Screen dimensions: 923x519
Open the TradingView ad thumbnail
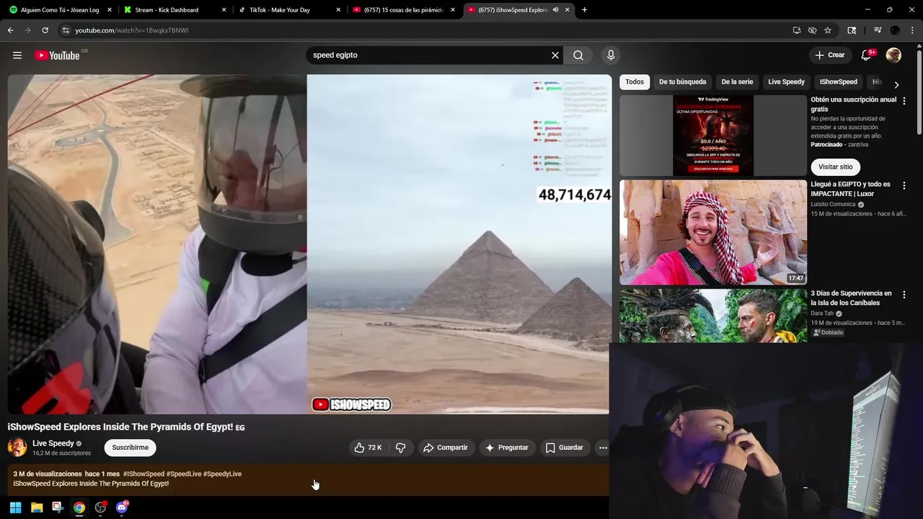point(713,136)
